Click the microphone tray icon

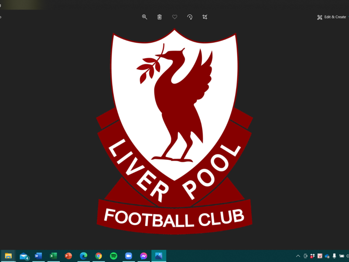334,256
